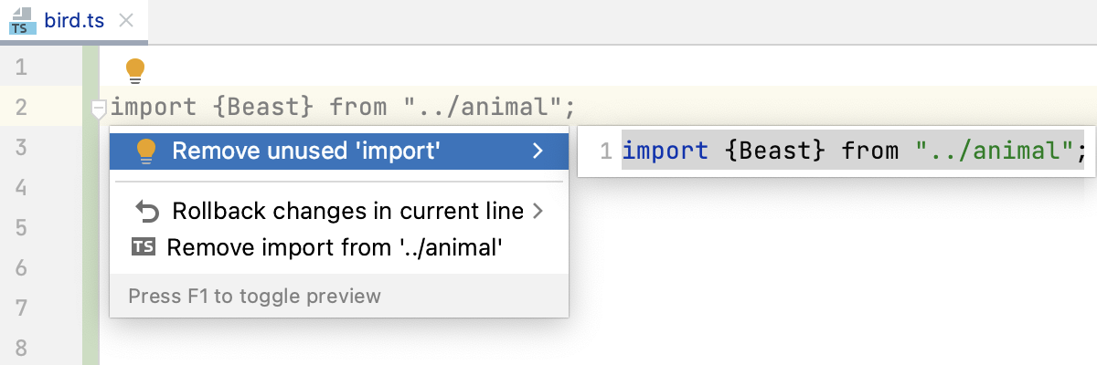Choose "Rollback changes in current line"
This screenshot has height=365, width=1097.
pos(347,213)
